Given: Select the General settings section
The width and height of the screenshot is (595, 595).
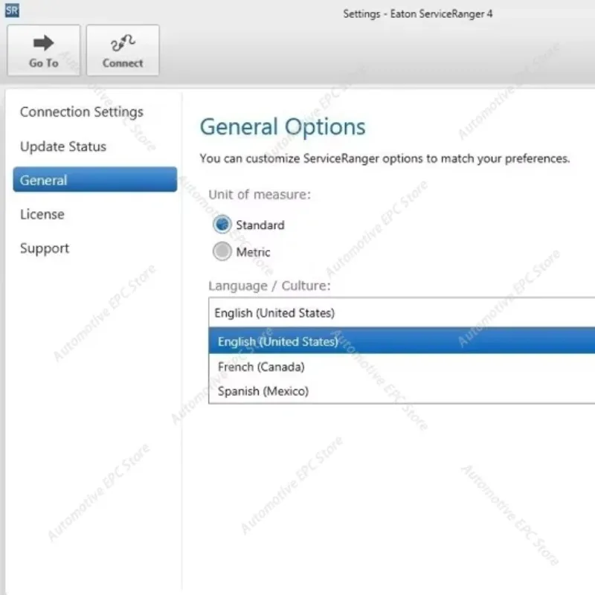Looking at the screenshot, I should tap(95, 179).
